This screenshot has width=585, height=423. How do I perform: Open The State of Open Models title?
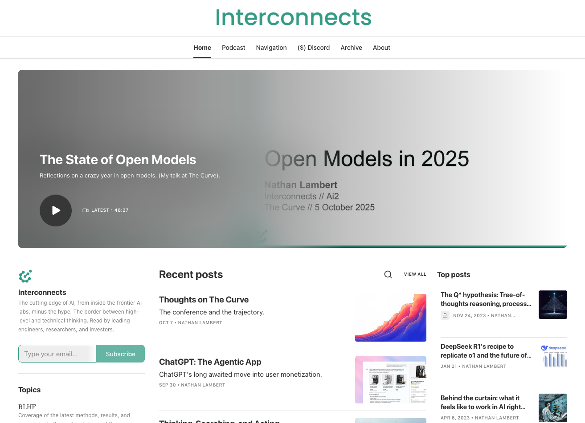click(x=118, y=160)
